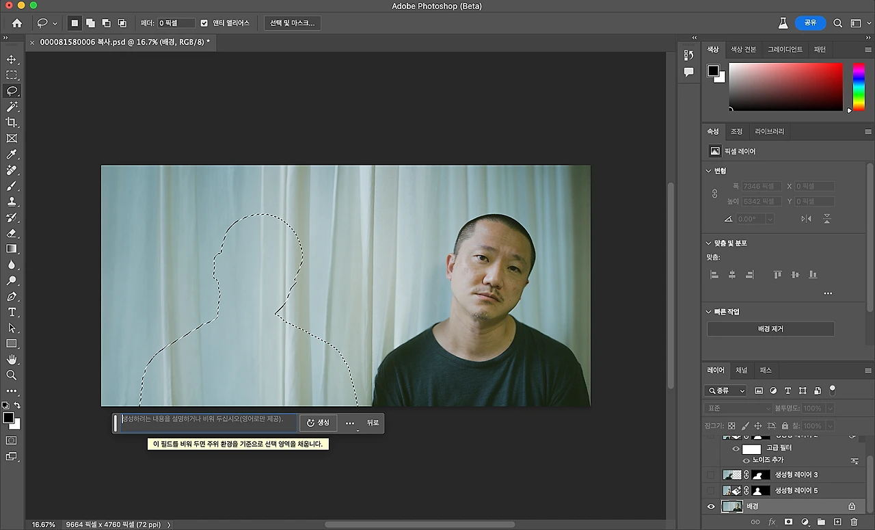Choose the Type tool

click(x=12, y=313)
